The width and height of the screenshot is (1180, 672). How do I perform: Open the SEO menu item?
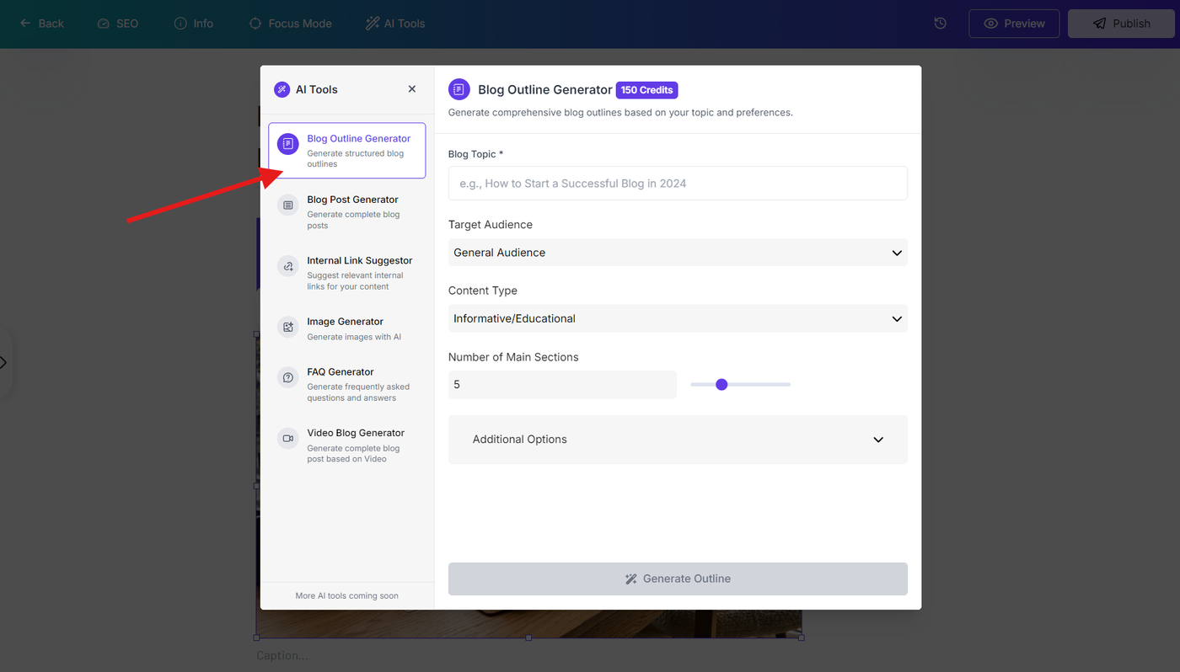118,24
